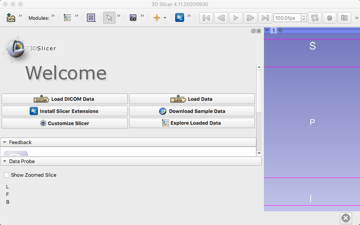The width and height of the screenshot is (360, 225).
Task: Jump to first frame in sequence
Action: 206,18
